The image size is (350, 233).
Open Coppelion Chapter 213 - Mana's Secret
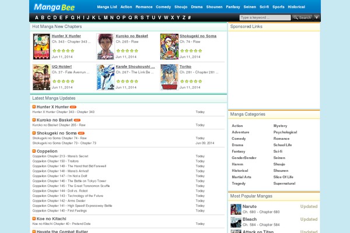coord(60,156)
